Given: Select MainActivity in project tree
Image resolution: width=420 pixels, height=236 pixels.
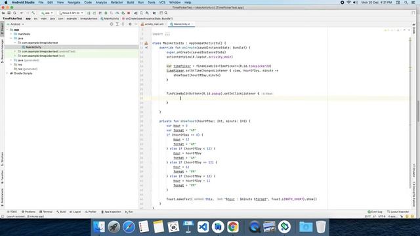Looking at the screenshot, I should pyautogui.click(x=33, y=47).
